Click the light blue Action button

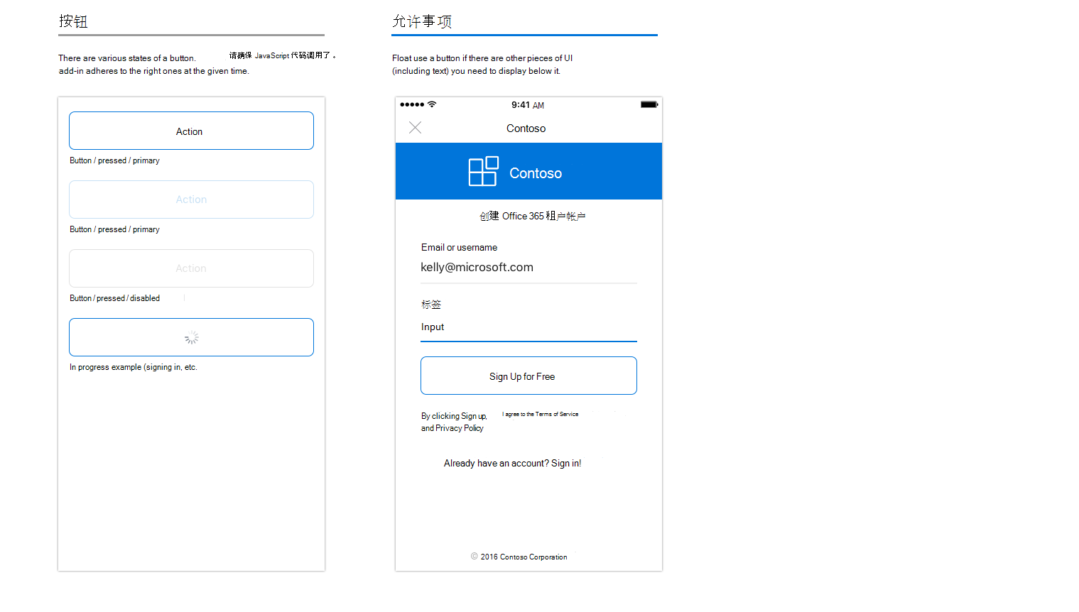click(191, 200)
